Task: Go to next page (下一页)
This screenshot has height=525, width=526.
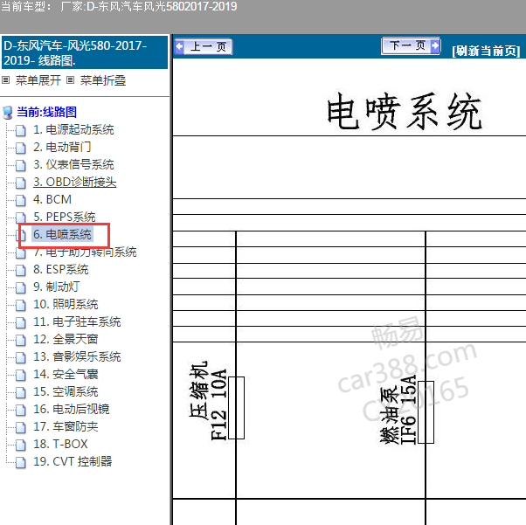Action: 411,45
